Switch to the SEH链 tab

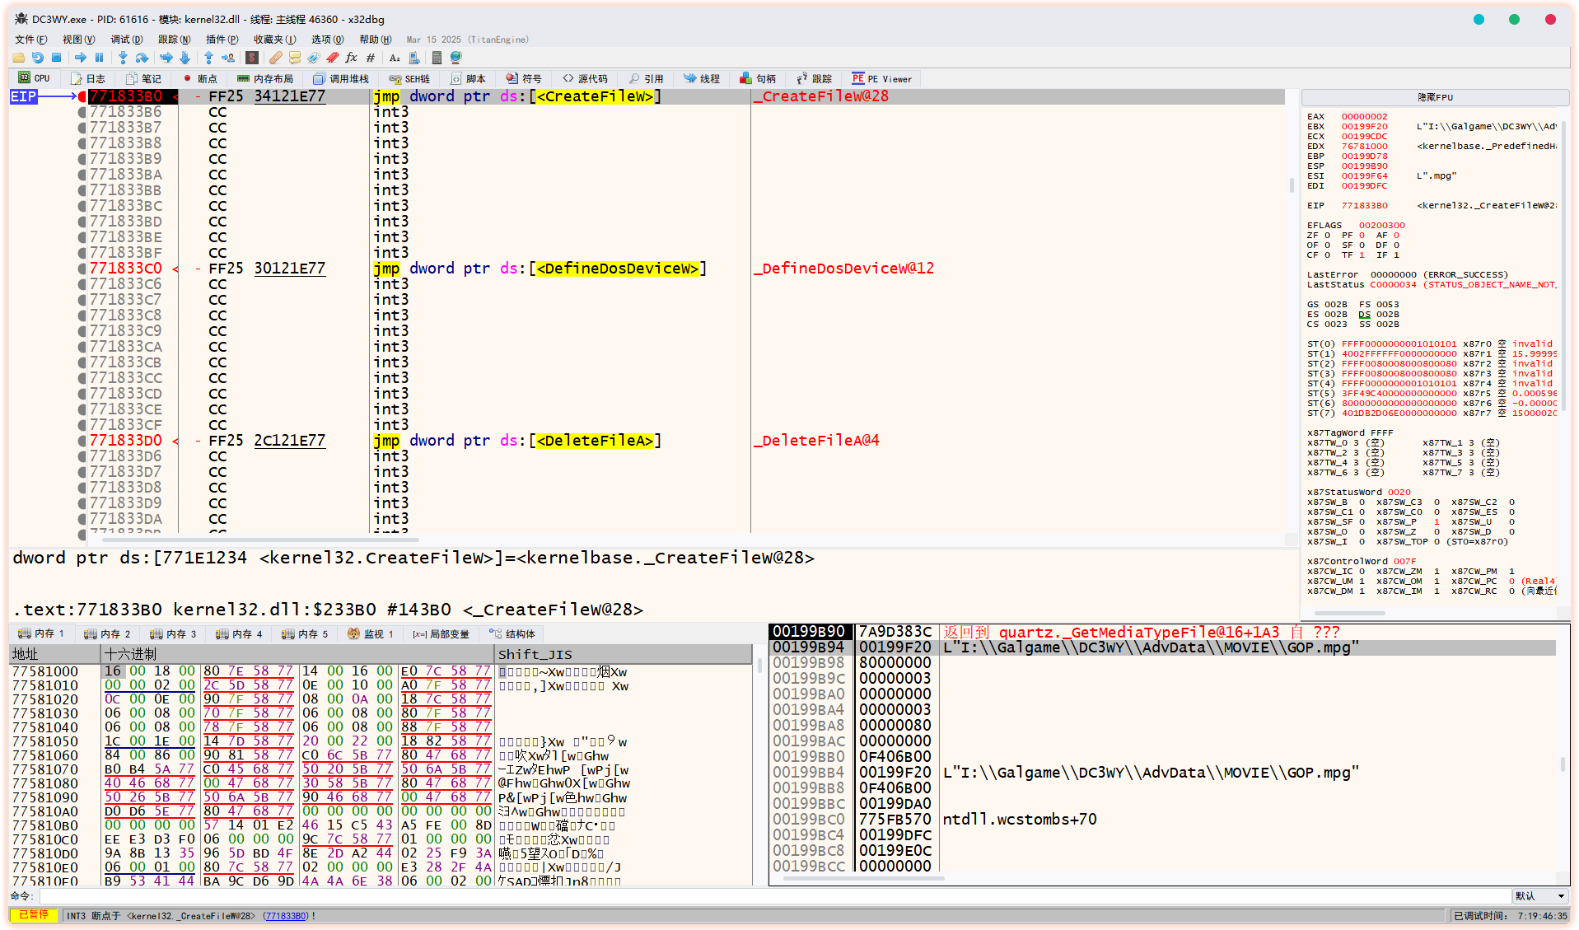pyautogui.click(x=410, y=79)
